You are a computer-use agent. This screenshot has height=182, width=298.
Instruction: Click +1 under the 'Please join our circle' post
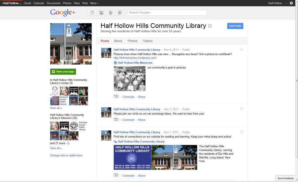point(116,120)
